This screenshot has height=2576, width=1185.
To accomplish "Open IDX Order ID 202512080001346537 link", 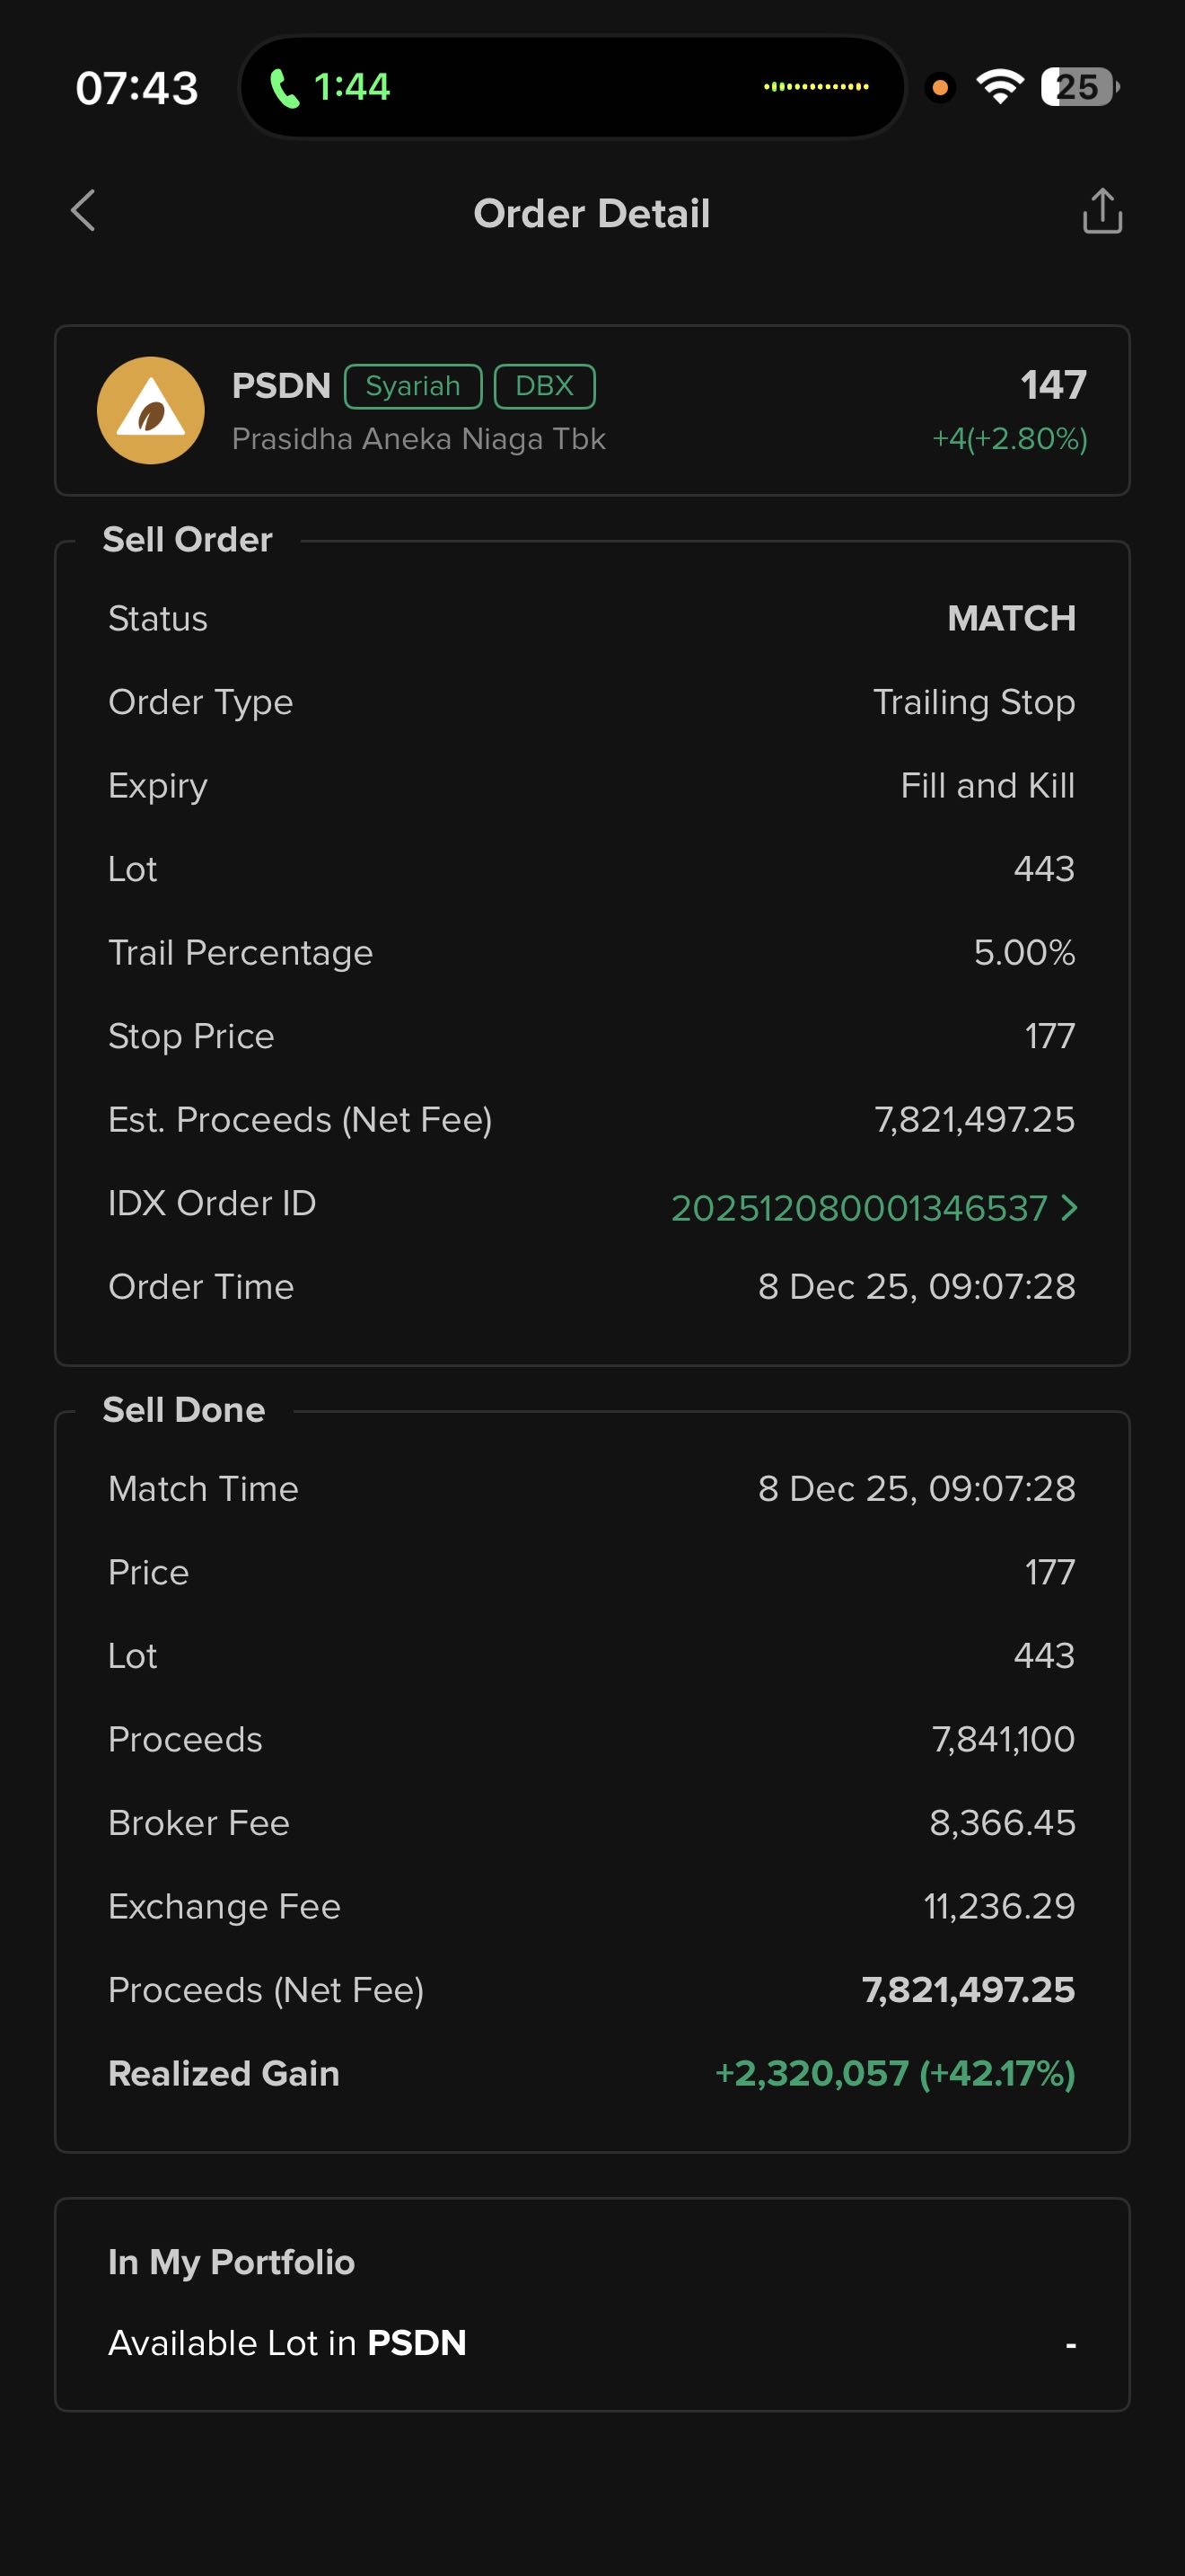I will (858, 1208).
